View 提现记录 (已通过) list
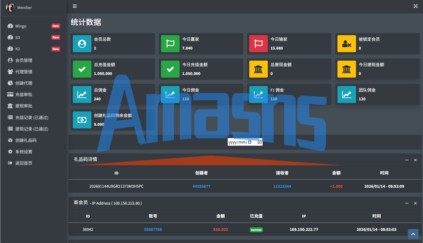Viewport: 423px width, 243px height. pos(33,129)
